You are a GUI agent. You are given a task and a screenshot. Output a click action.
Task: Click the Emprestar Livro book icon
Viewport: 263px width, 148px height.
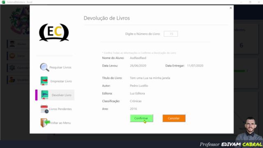coord(44,81)
